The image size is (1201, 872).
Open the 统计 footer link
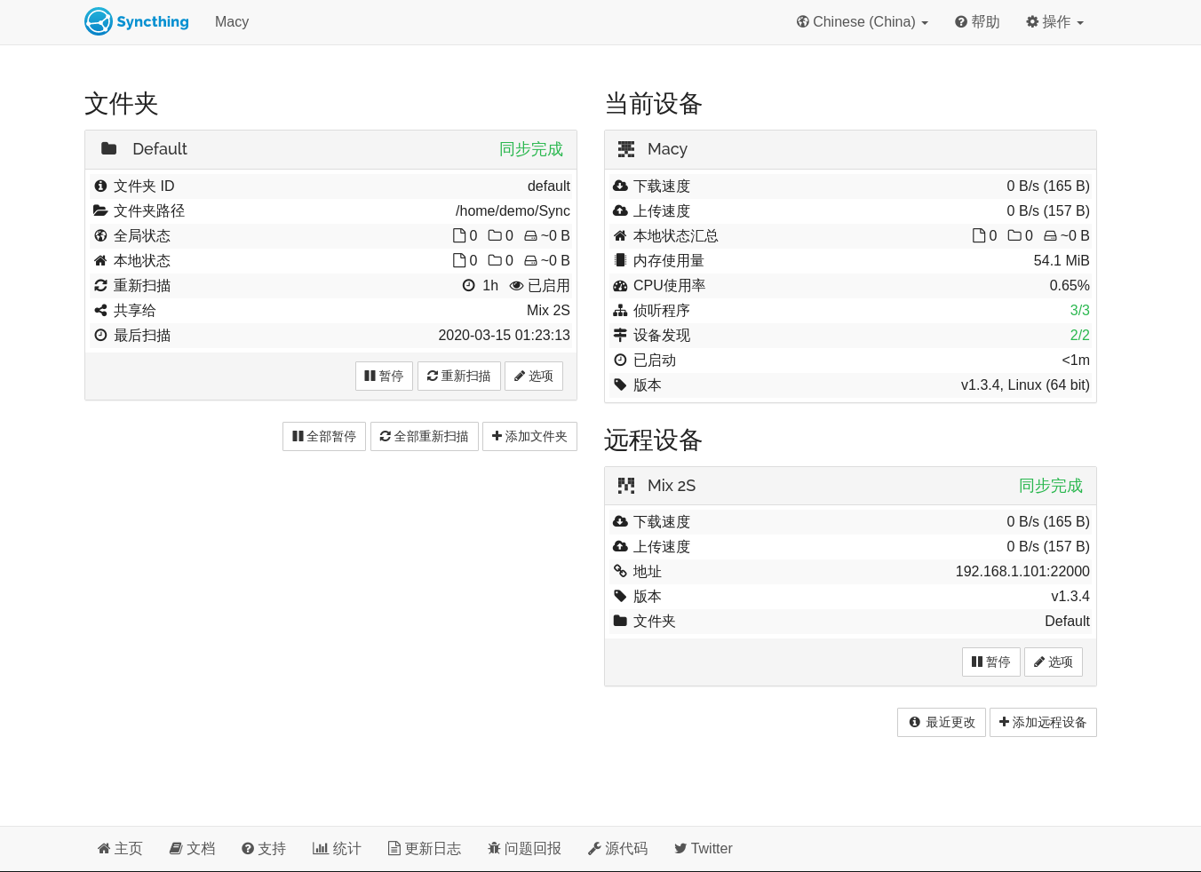coord(337,848)
